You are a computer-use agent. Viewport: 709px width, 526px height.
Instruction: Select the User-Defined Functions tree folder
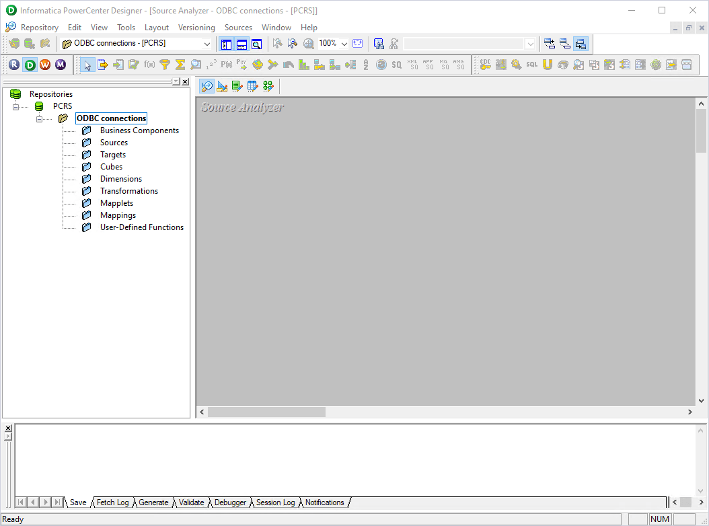[142, 227]
